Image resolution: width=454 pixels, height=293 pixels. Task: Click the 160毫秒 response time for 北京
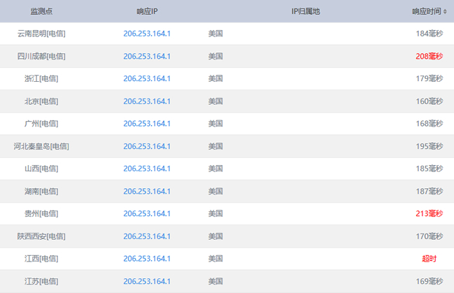click(429, 101)
